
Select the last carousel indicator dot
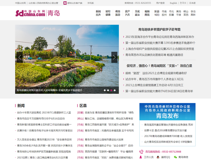115,90
